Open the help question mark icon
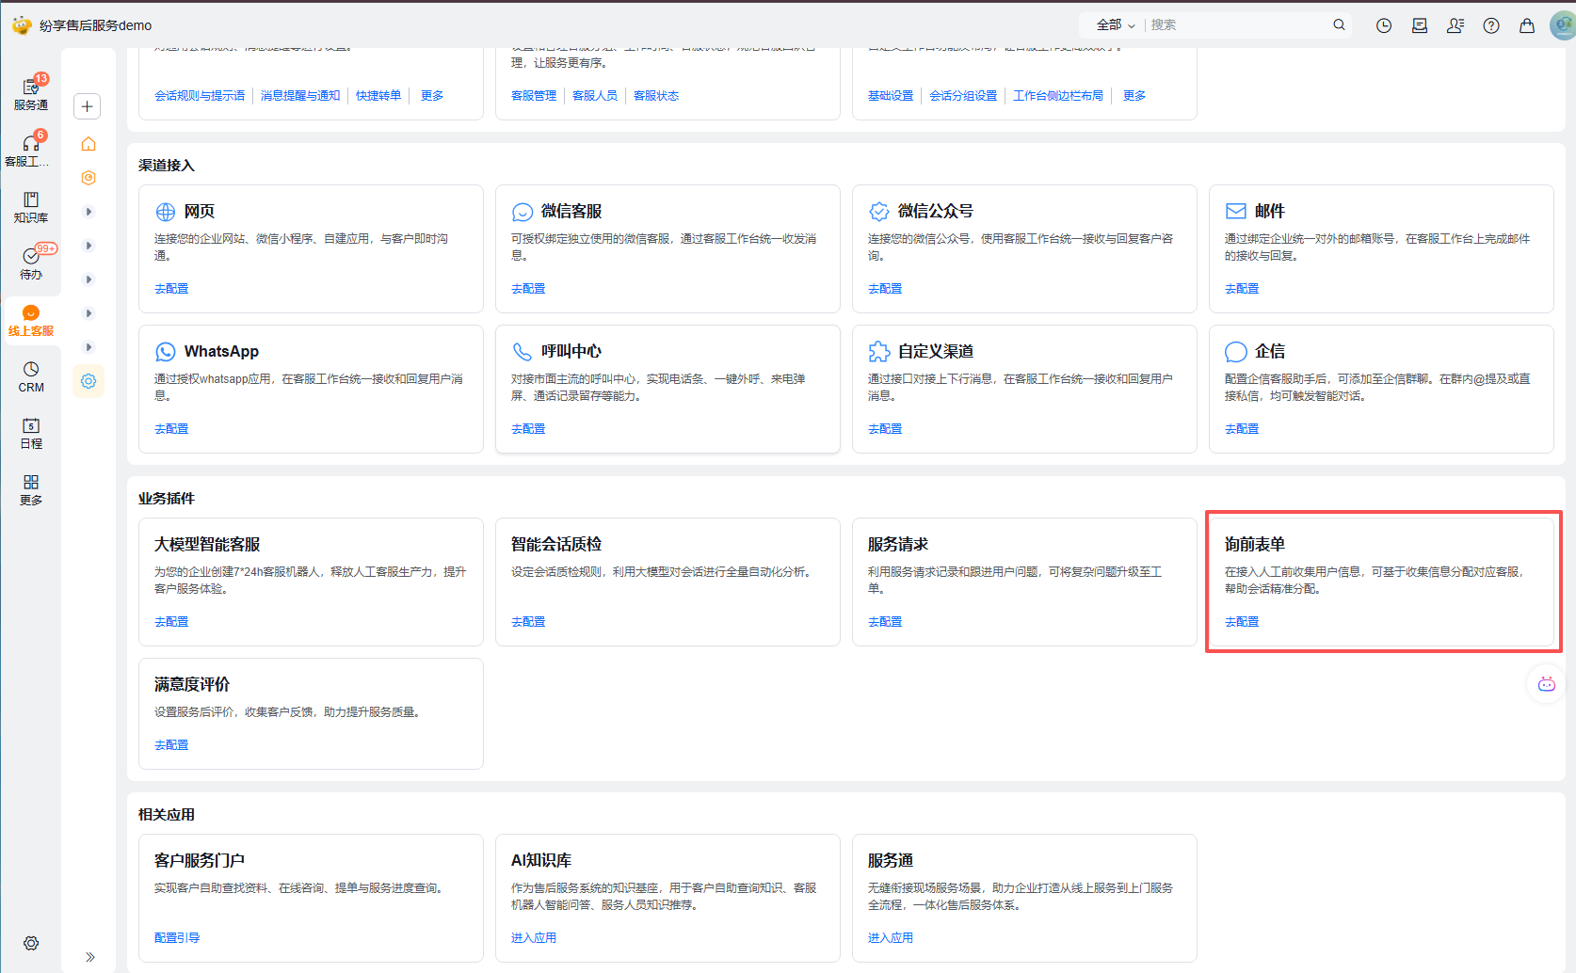This screenshot has height=973, width=1576. 1491,25
